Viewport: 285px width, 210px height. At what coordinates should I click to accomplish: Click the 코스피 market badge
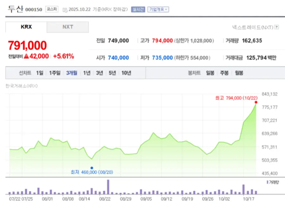tap(52, 9)
